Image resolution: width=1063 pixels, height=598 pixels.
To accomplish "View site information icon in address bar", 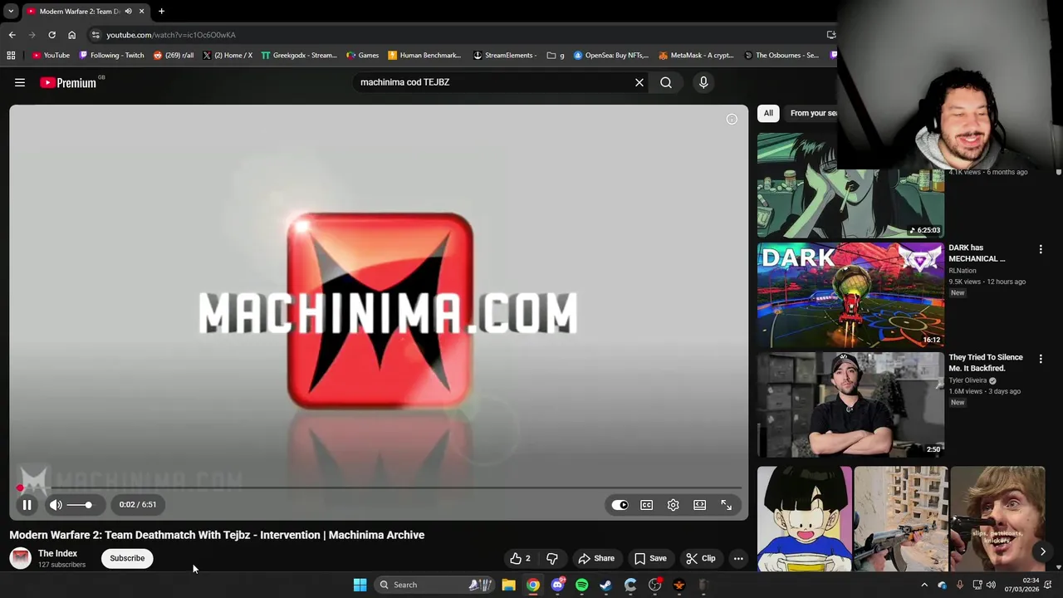I will [96, 35].
